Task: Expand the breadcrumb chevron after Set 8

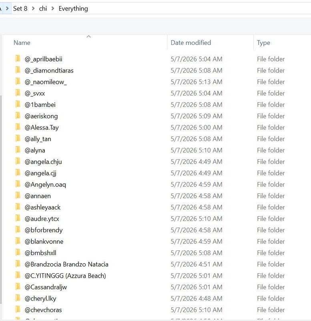Action: pyautogui.click(x=33, y=8)
